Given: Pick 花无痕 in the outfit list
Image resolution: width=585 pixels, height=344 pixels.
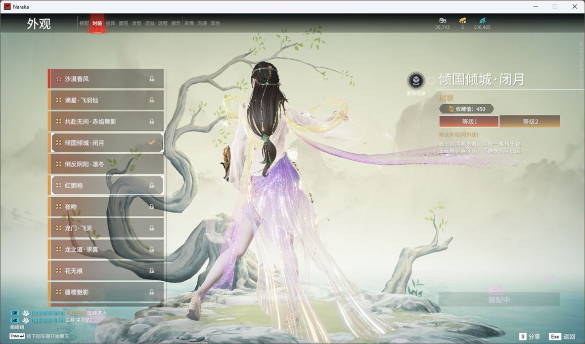Looking at the screenshot, I should click(x=107, y=271).
